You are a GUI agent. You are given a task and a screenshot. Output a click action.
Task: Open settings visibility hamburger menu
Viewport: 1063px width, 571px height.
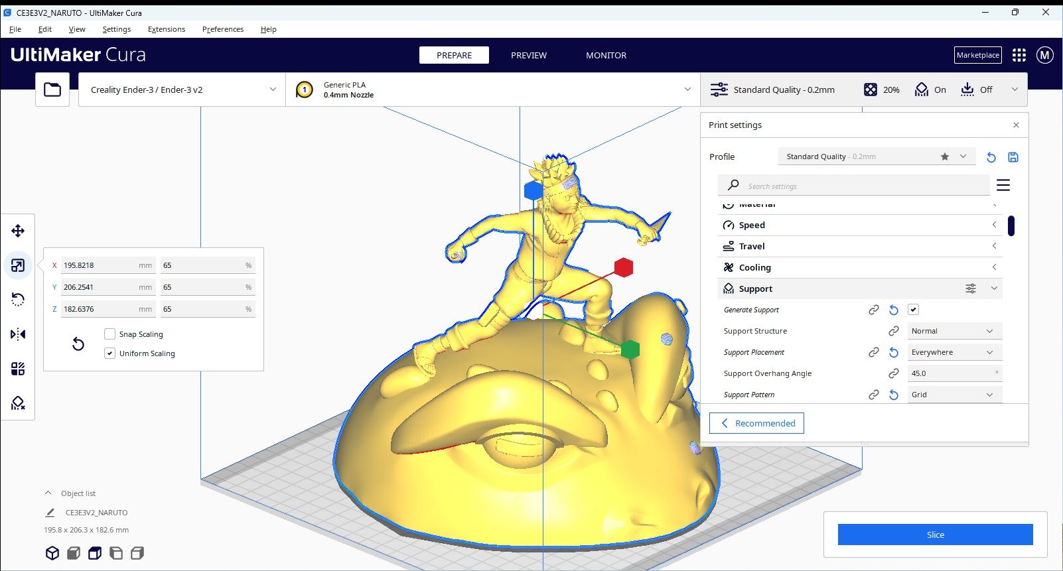(x=1003, y=186)
